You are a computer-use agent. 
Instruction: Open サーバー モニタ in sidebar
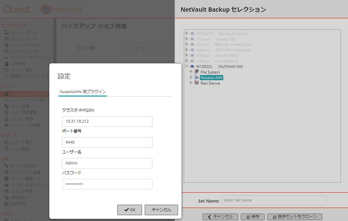click(24, 33)
